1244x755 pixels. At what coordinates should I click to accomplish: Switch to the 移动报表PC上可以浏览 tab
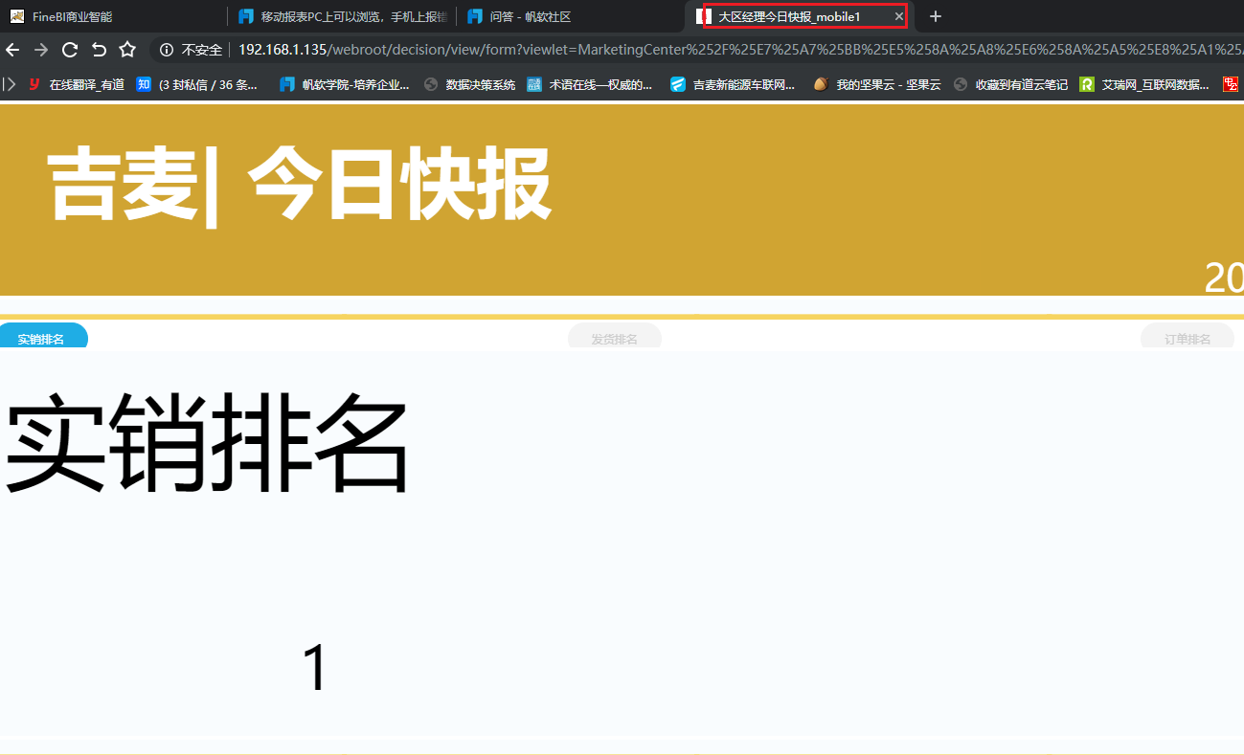342,16
